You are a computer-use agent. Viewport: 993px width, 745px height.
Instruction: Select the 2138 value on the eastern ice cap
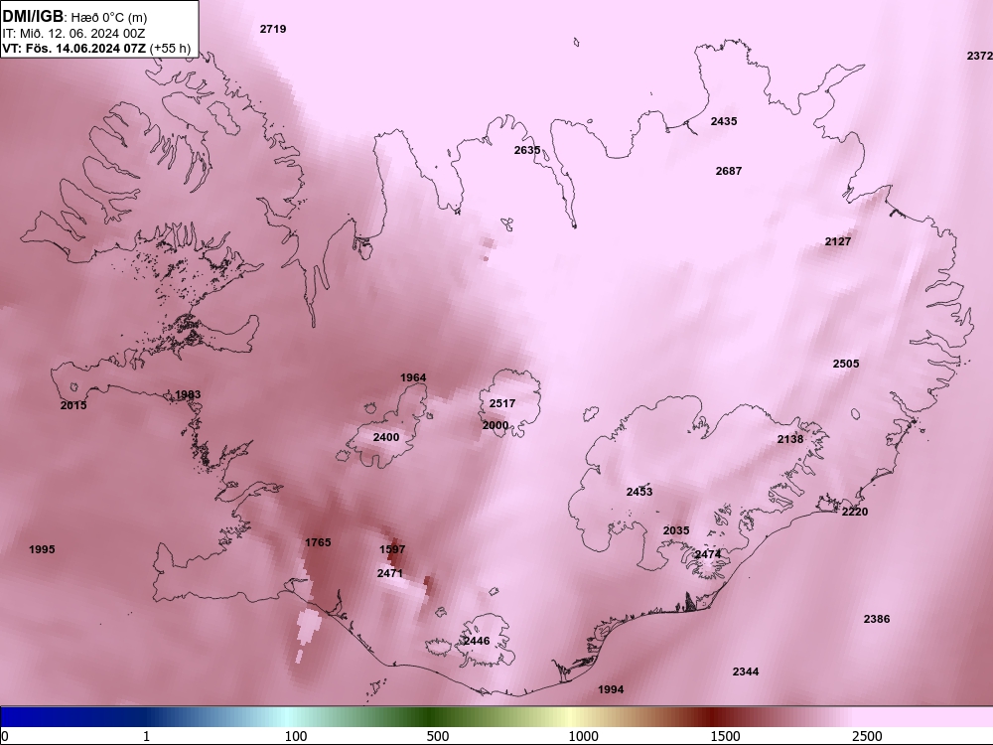(790, 439)
